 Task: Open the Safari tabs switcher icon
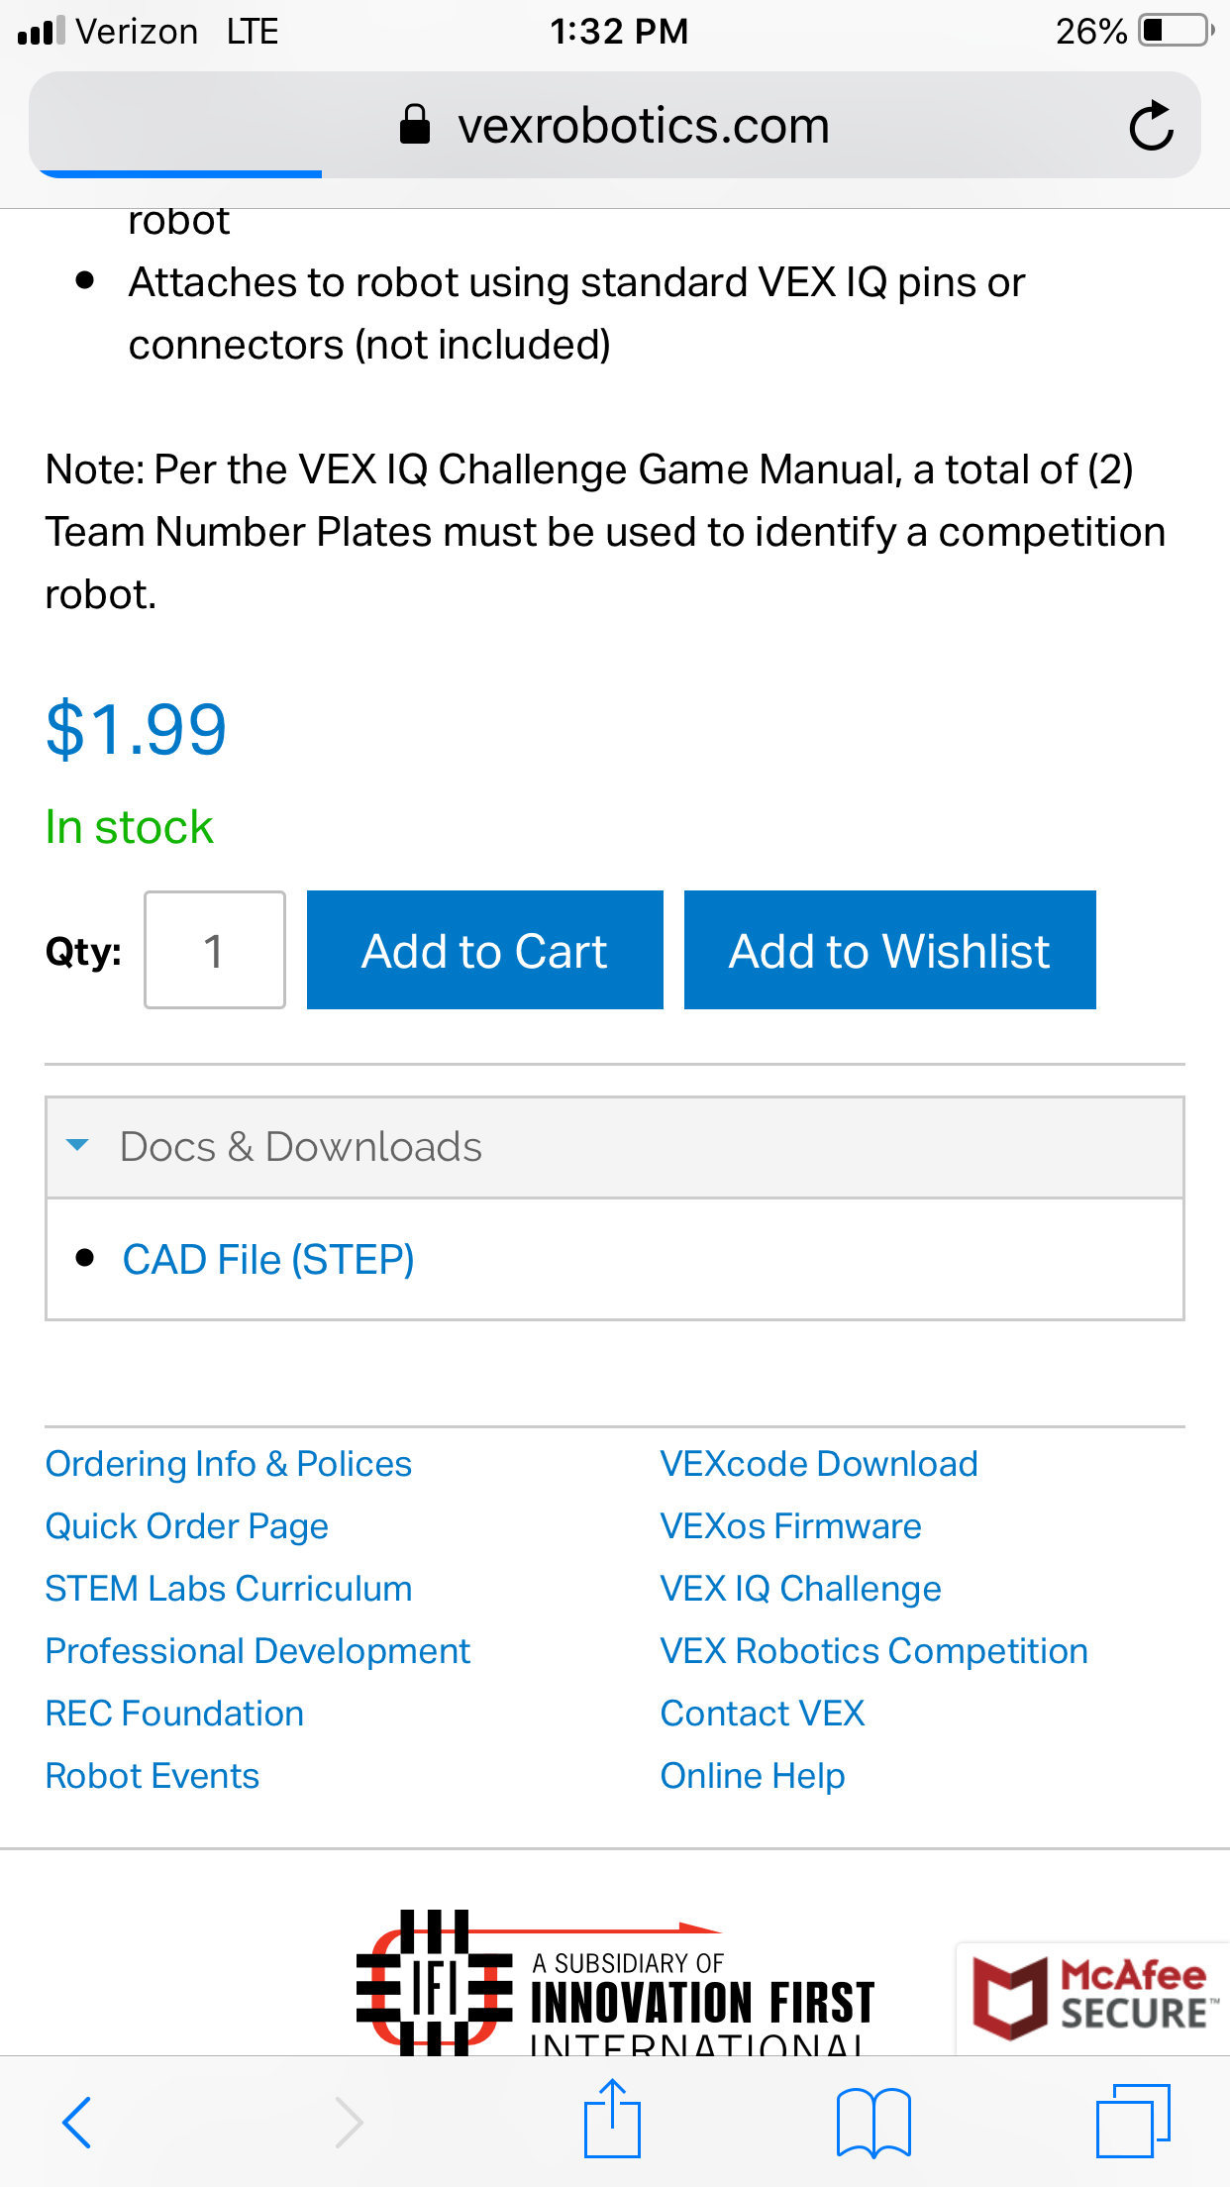coord(1134,2121)
